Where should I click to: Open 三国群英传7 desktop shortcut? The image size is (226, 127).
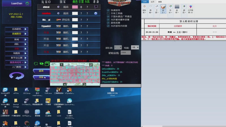coord(5,113)
